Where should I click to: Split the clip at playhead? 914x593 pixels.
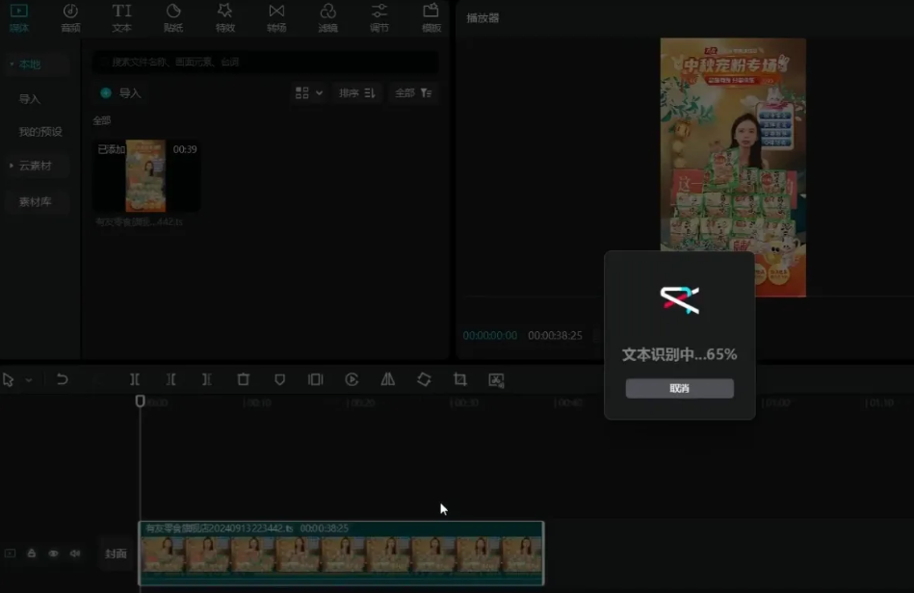pyautogui.click(x=135, y=380)
